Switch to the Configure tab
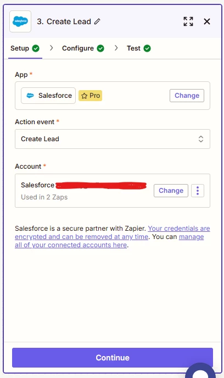The height and width of the screenshot is (378, 224). pos(83,48)
